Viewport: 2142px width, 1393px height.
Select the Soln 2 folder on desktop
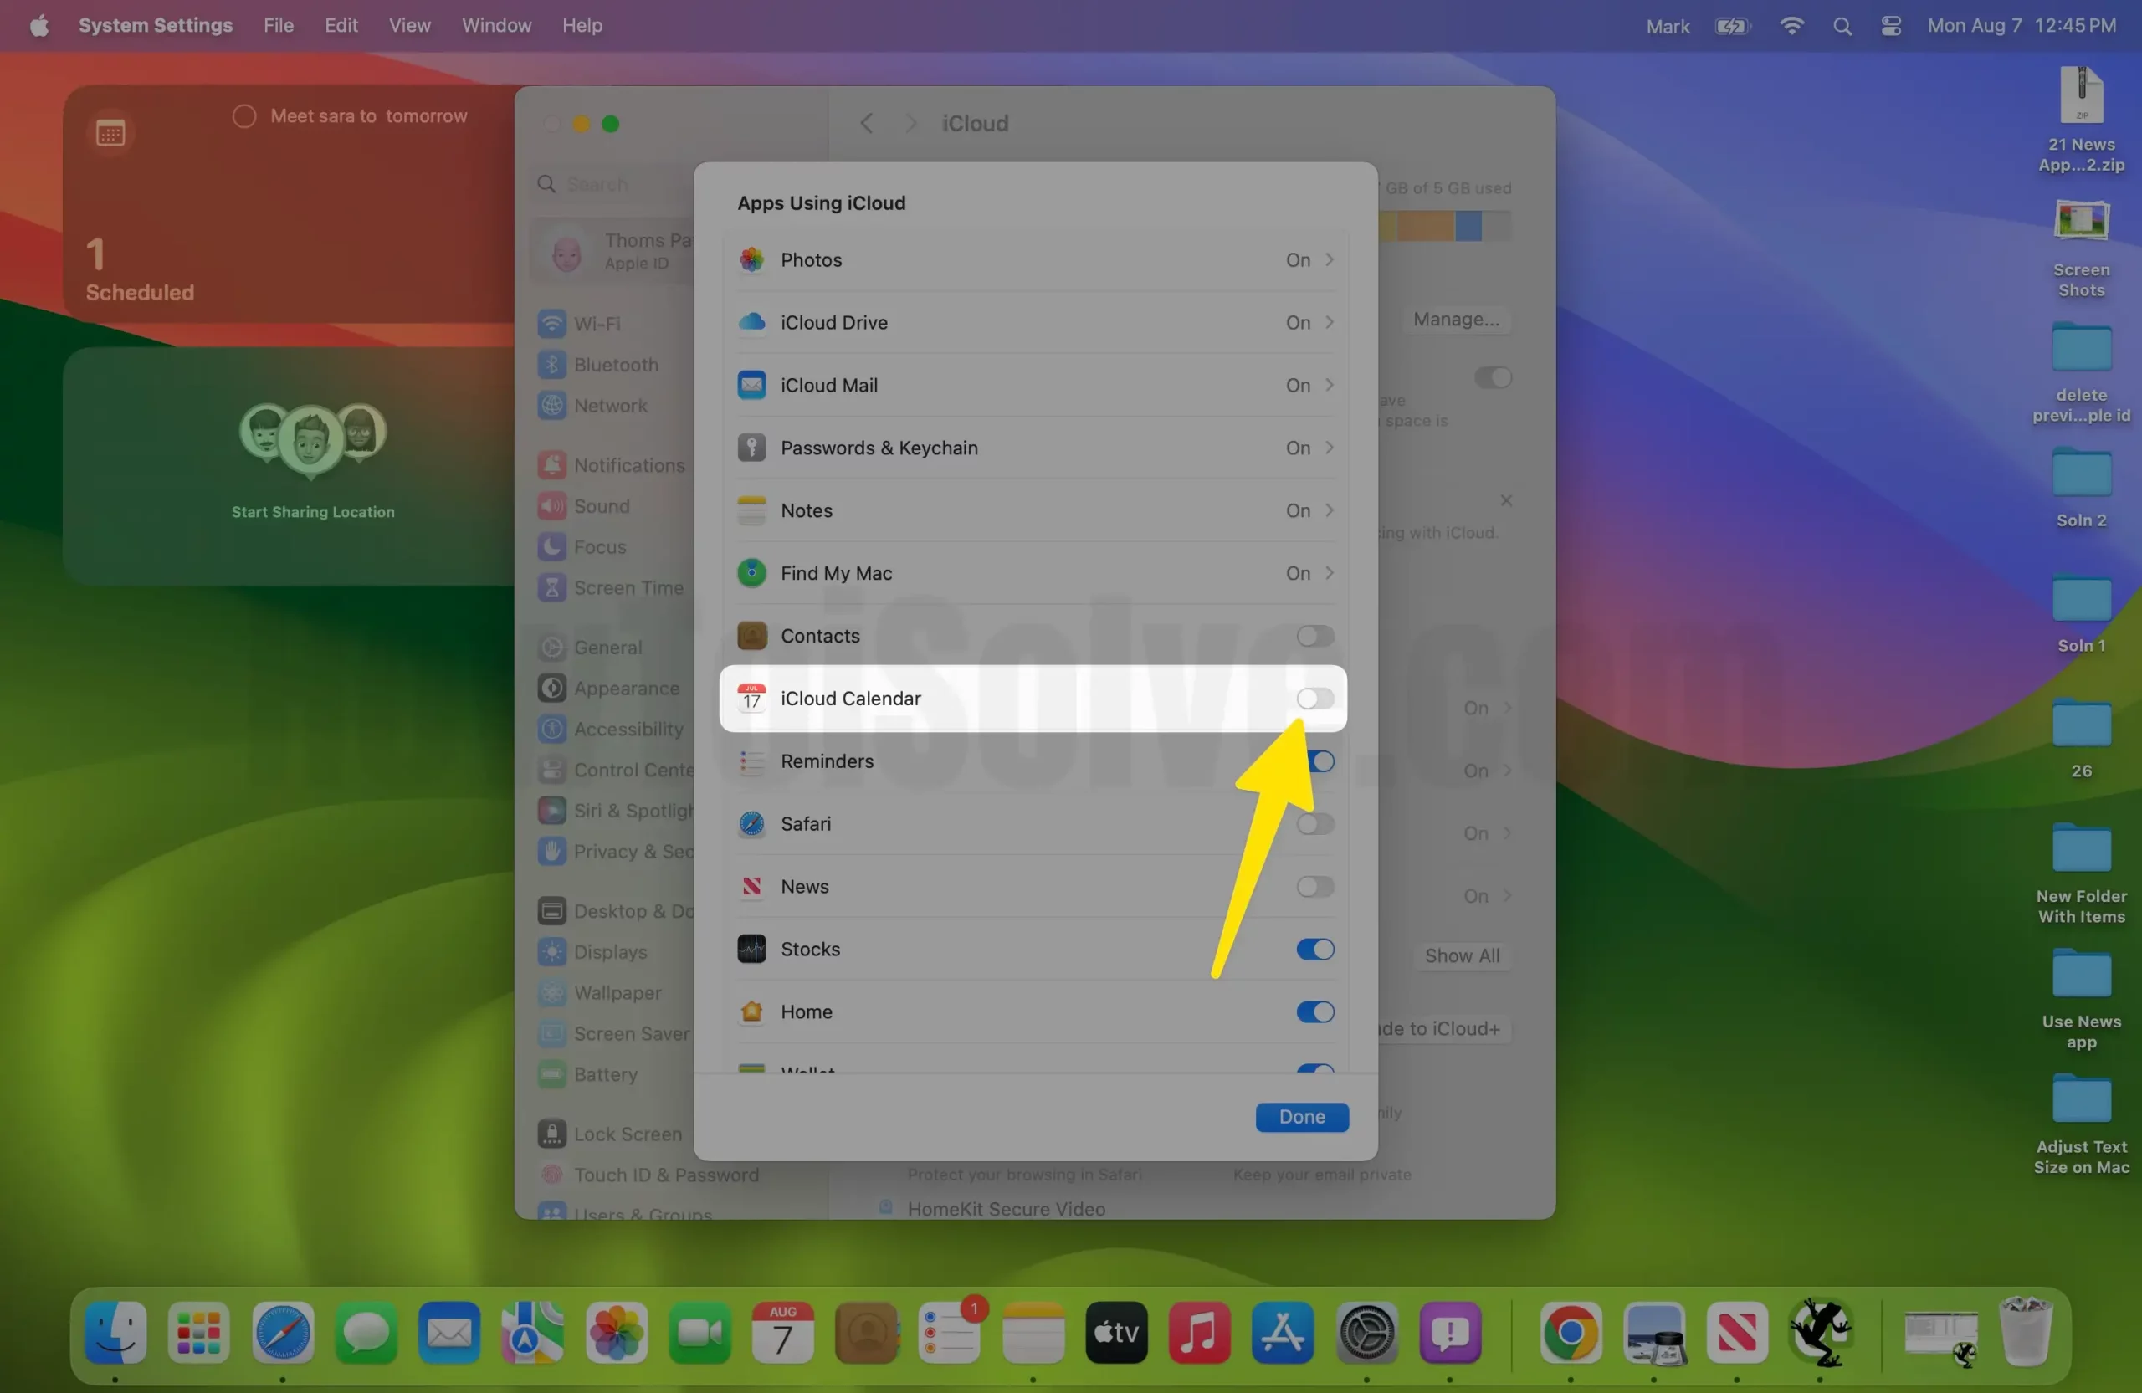2081,487
